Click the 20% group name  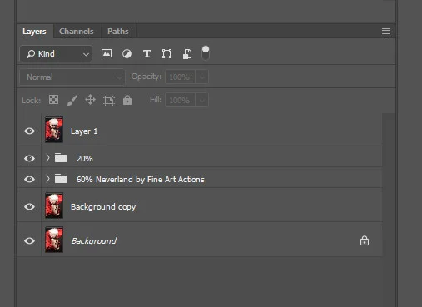pos(85,159)
